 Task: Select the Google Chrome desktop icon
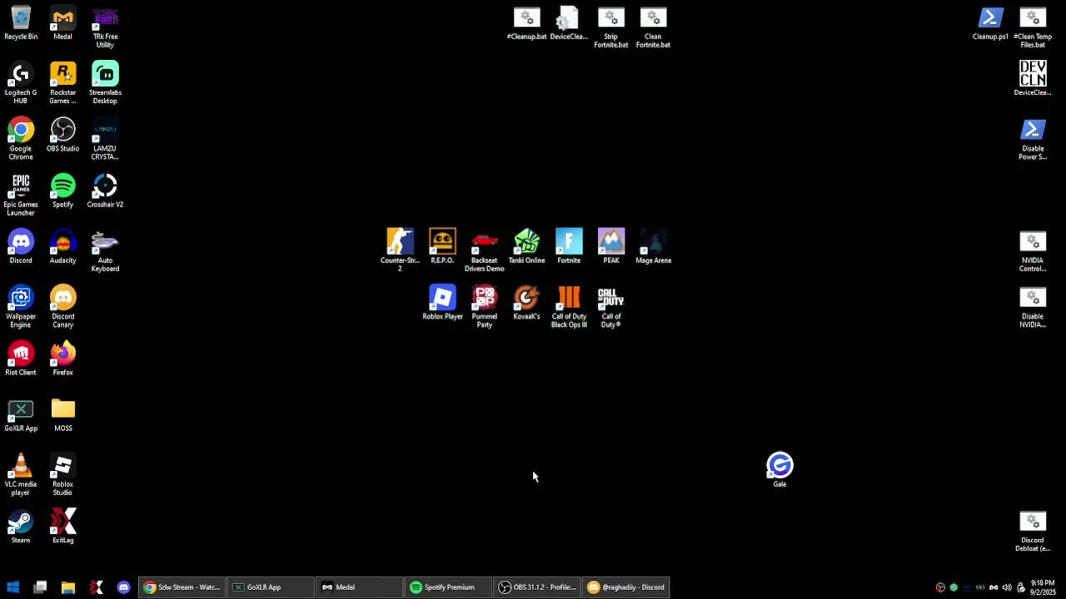(21, 139)
